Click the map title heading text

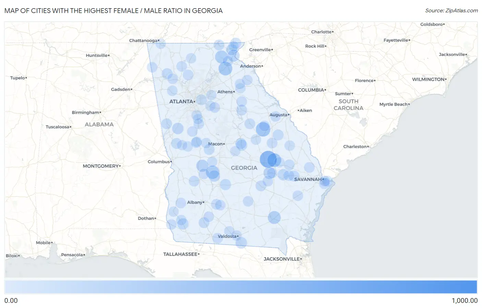pos(113,11)
